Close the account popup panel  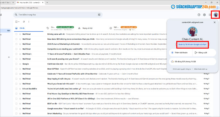coord(214,22)
